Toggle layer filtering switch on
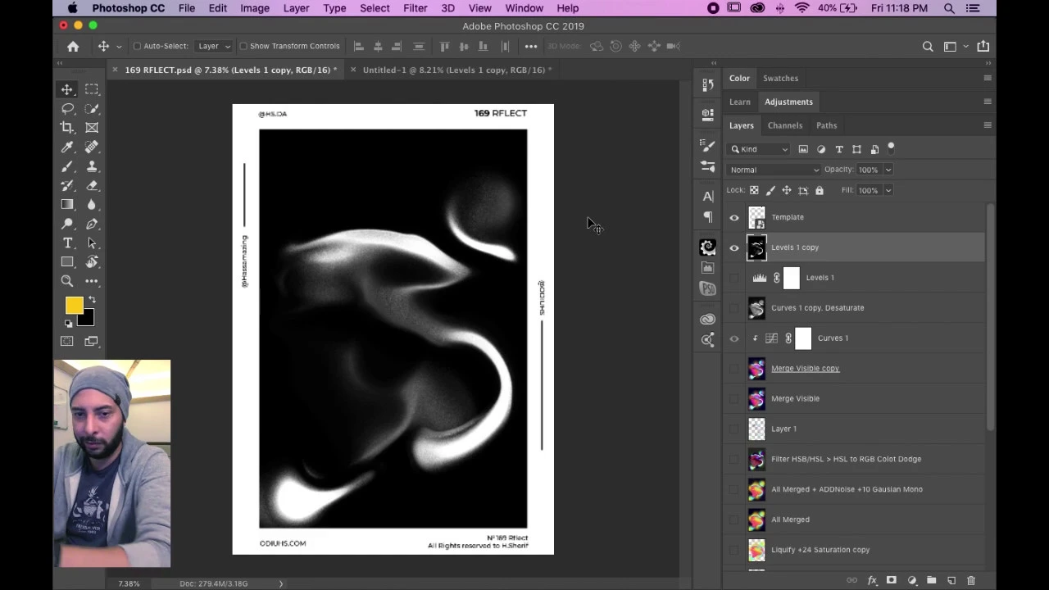This screenshot has height=590, width=1049. (891, 148)
